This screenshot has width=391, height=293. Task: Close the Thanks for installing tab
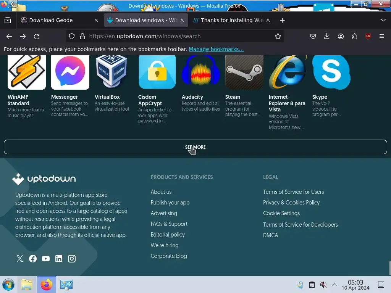click(x=268, y=21)
